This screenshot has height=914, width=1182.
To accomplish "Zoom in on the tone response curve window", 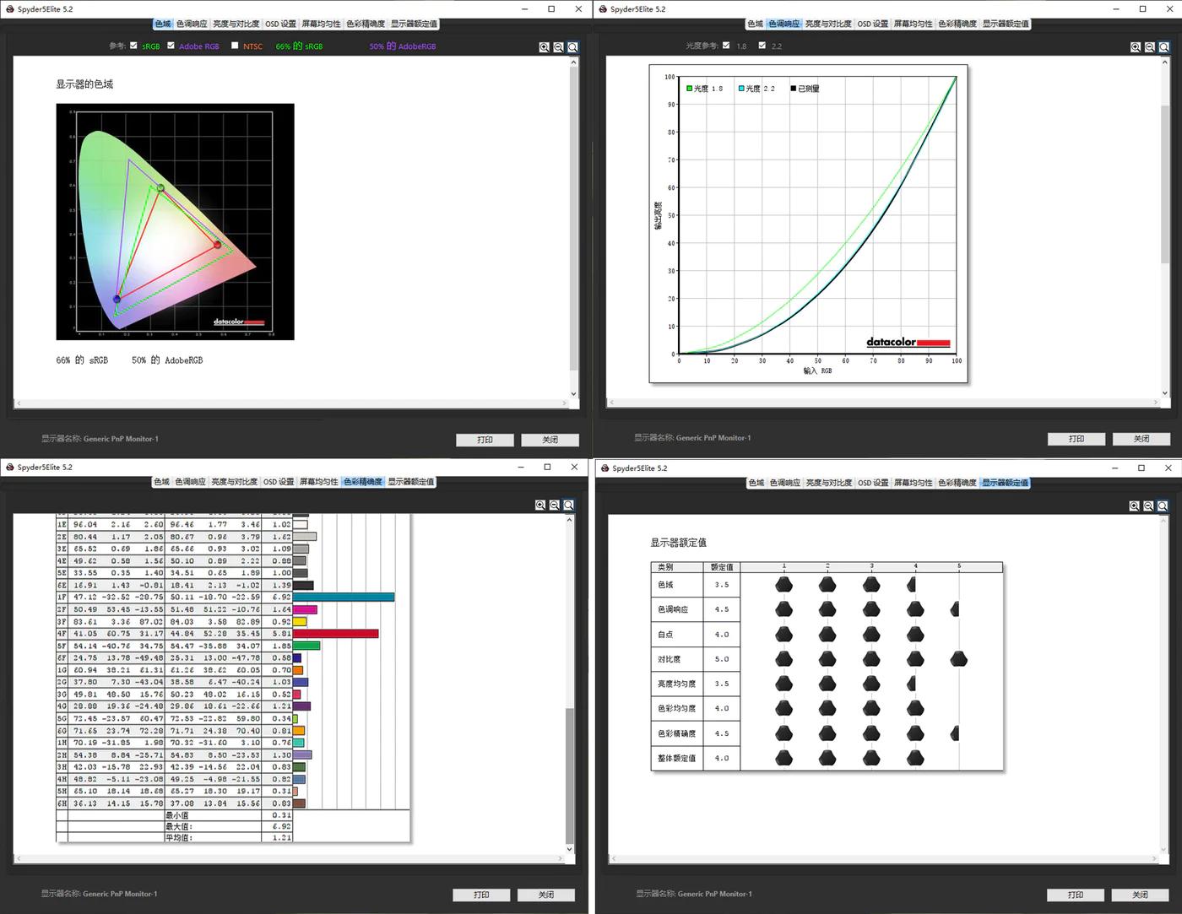I will coord(1136,47).
